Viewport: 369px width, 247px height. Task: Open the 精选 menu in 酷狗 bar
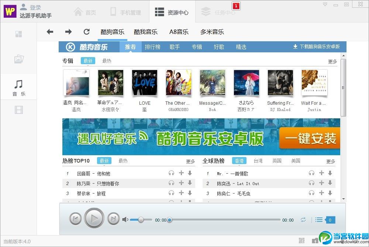point(241,47)
